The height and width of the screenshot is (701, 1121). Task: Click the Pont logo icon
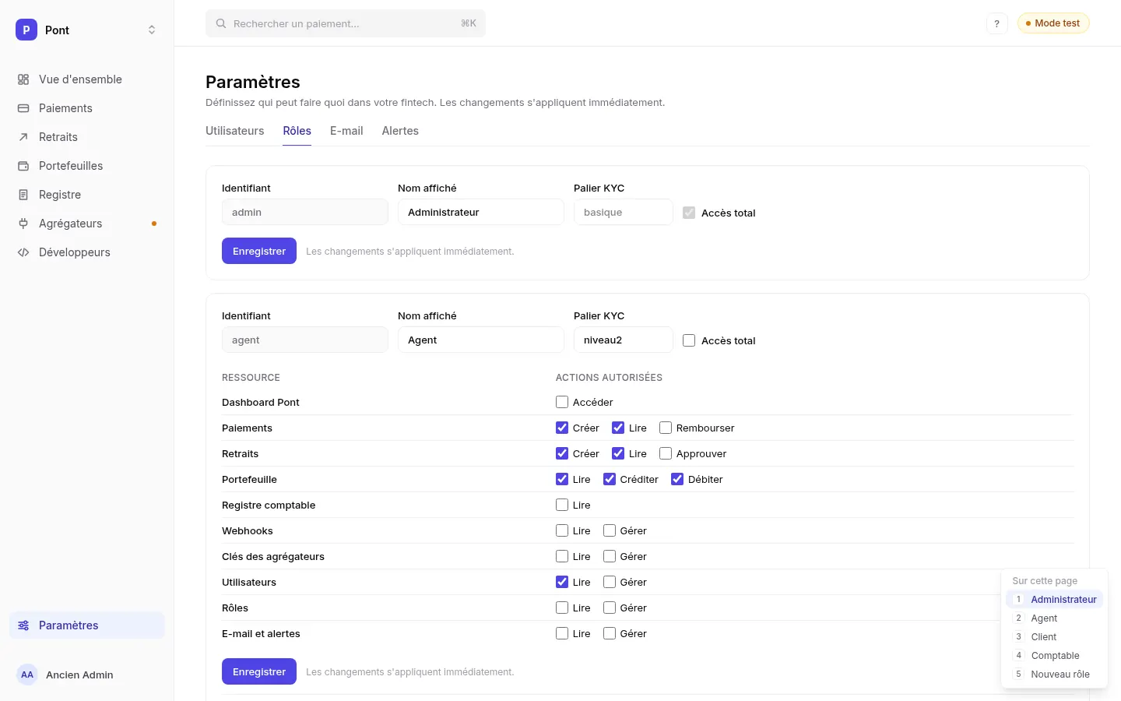(26, 30)
